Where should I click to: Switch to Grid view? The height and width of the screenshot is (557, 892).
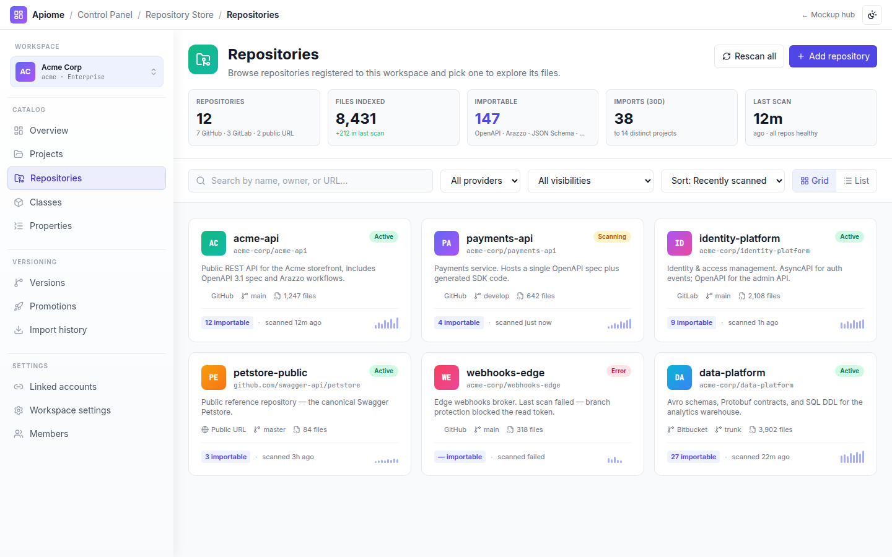click(x=815, y=181)
